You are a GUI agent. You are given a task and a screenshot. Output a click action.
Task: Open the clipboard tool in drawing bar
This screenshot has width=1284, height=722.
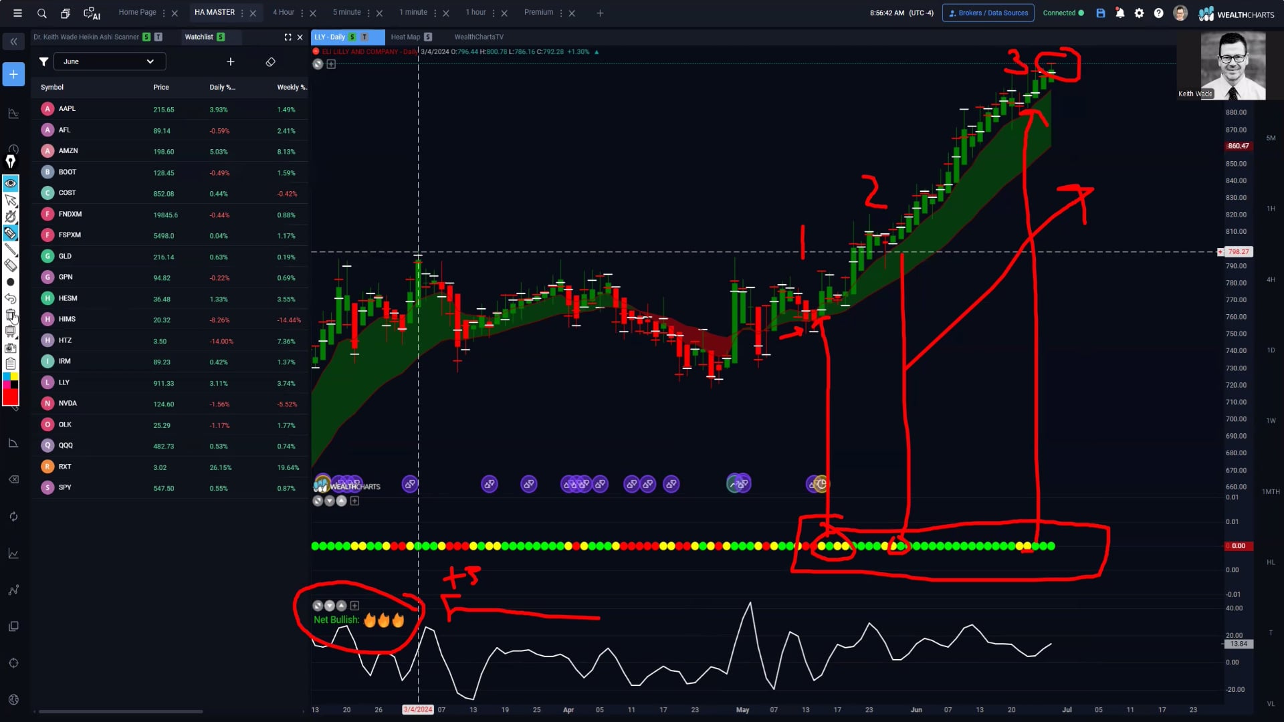tap(11, 364)
